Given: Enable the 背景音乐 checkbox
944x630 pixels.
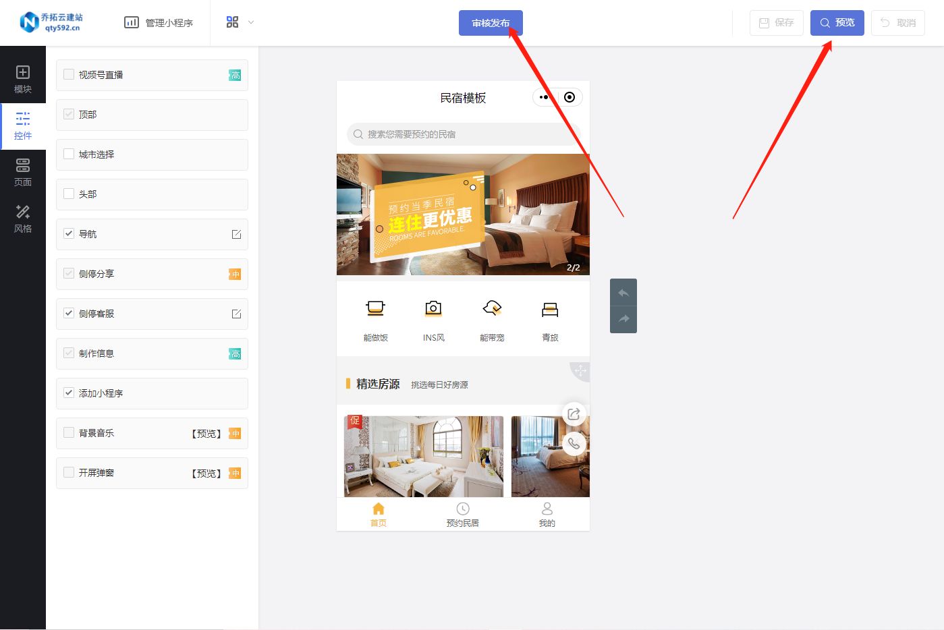Looking at the screenshot, I should point(68,432).
